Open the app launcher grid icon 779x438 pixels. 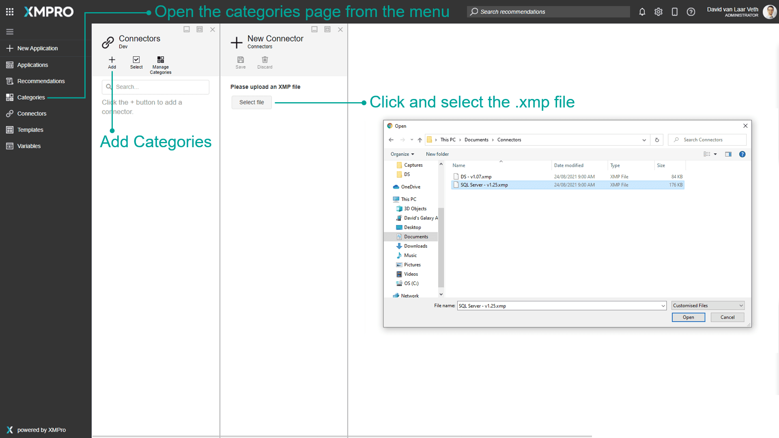click(10, 12)
